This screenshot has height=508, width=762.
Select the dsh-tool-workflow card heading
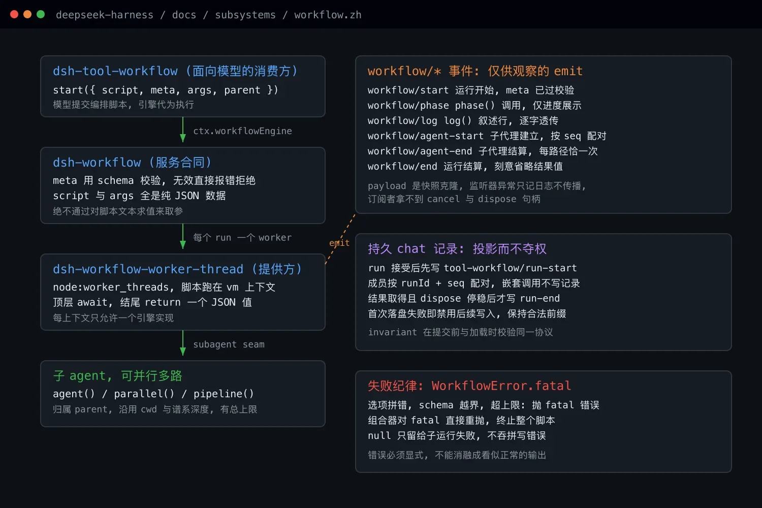click(x=176, y=71)
